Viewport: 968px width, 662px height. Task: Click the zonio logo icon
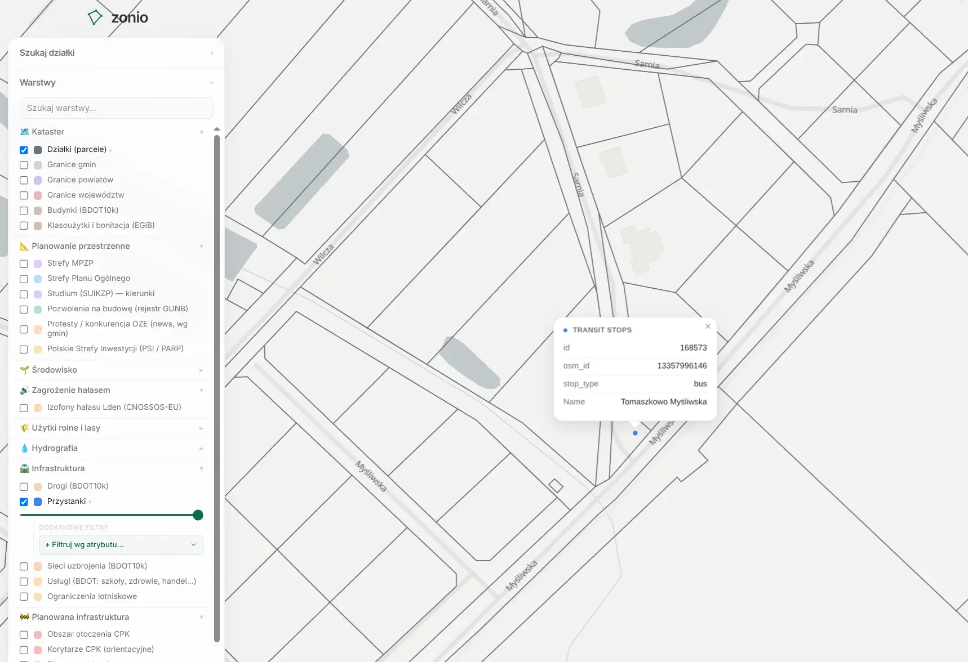click(95, 17)
